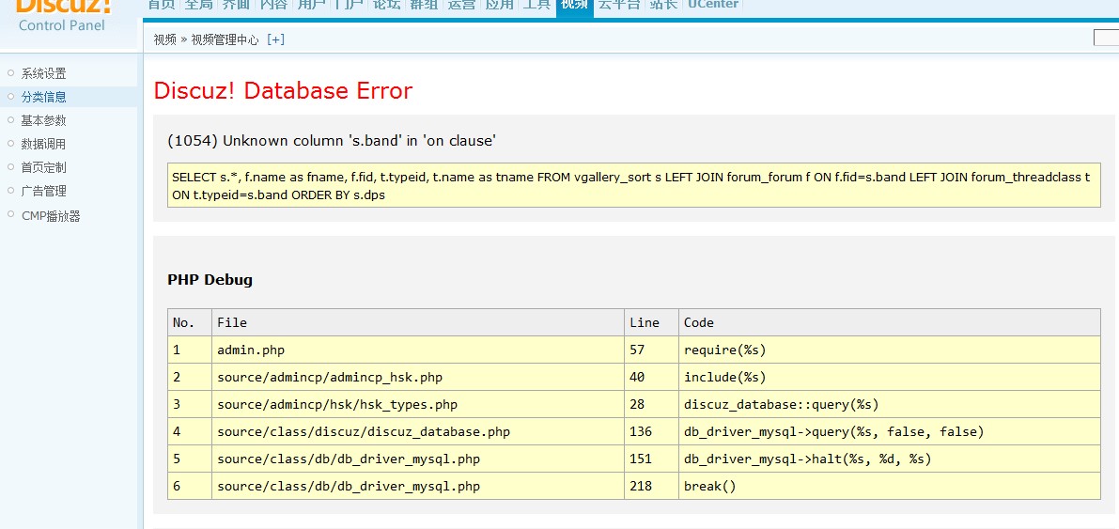Click the [+] add-to-favorites link
The image size is (1119, 529).
click(x=275, y=40)
